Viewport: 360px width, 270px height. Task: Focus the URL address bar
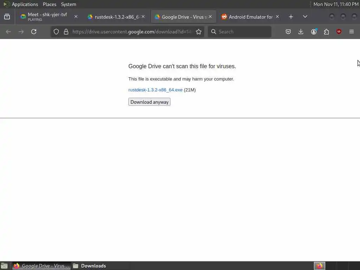[x=131, y=32]
